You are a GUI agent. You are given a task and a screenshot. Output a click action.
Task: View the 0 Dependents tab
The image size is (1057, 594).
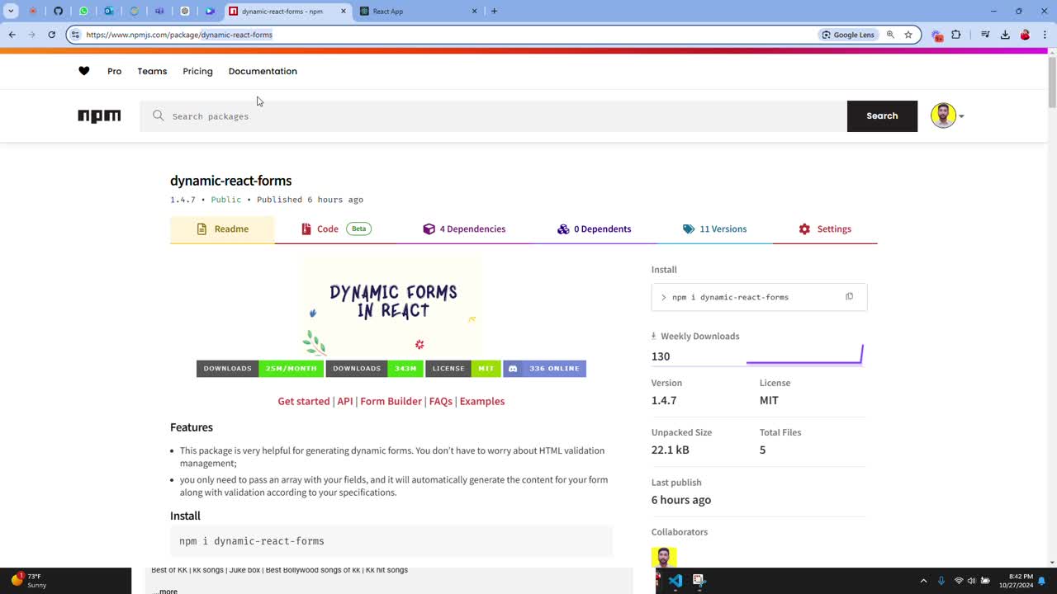pos(594,229)
